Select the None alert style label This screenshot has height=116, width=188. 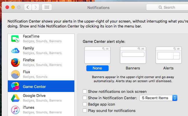pyautogui.click(x=97, y=68)
